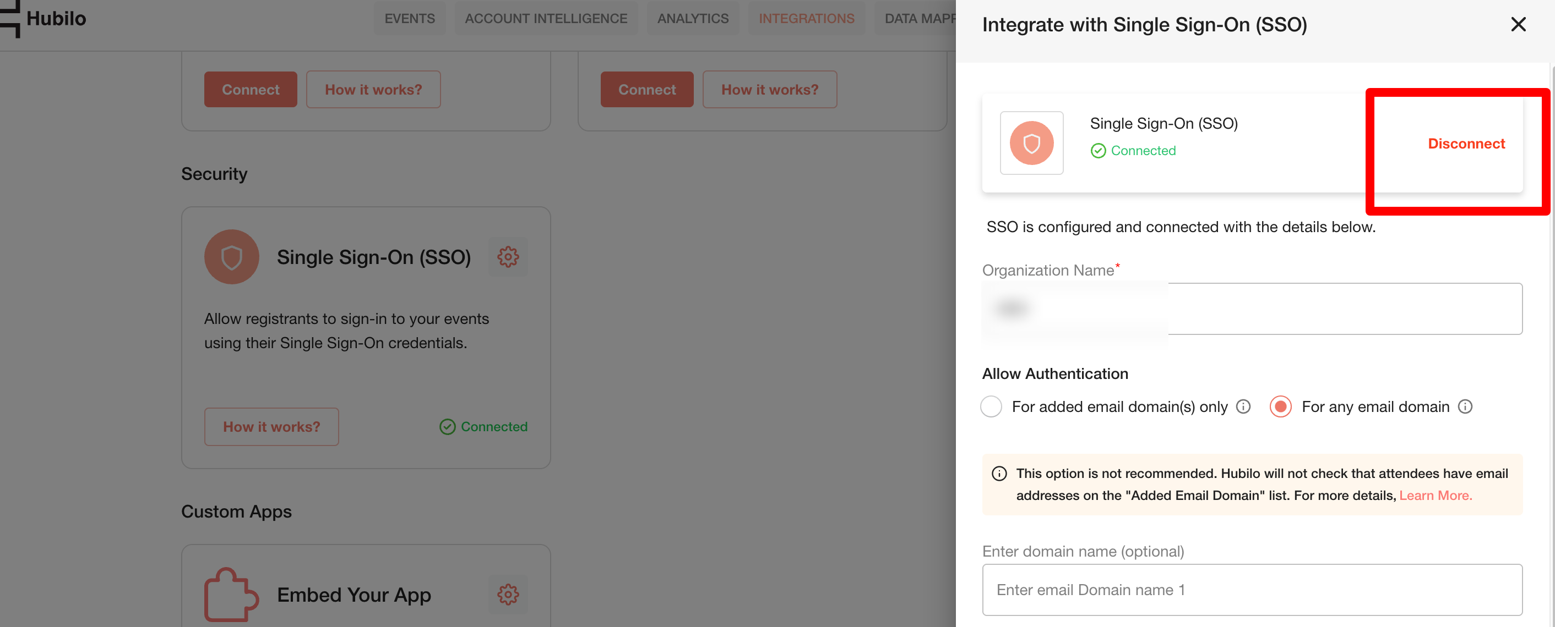This screenshot has height=627, width=1555.
Task: Open How it works for second integration
Action: [770, 90]
